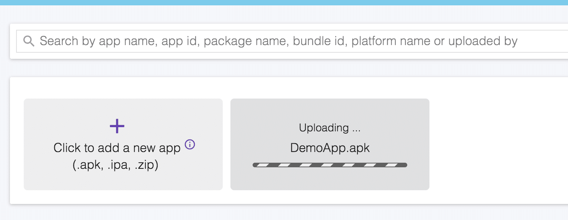Click the magnifying glass search icon

(29, 41)
